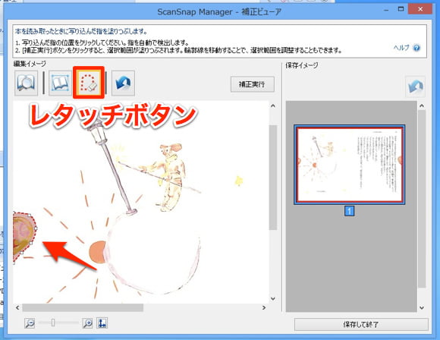Select the magnifier zoom tool icon
Viewport: 440px width, 340px height.
(x=26, y=83)
